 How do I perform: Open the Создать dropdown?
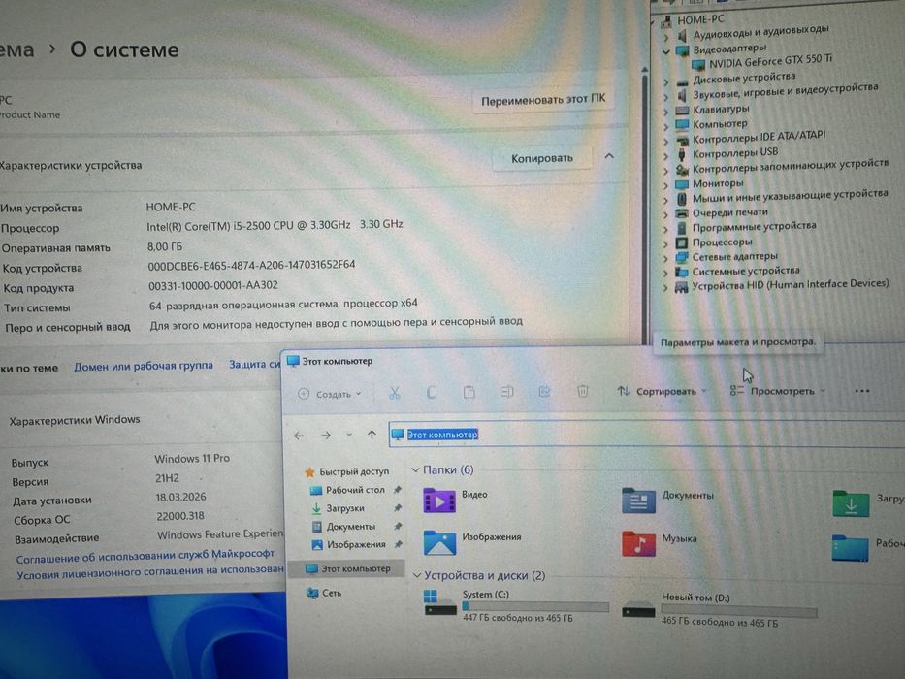[x=330, y=394]
